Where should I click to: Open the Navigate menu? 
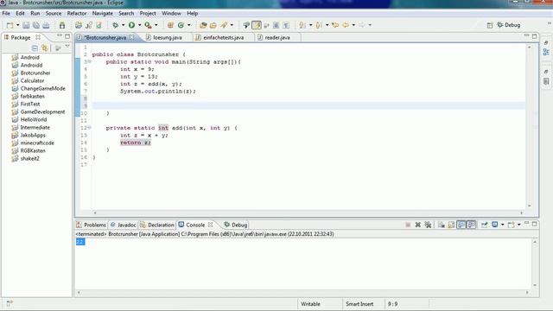pos(103,14)
